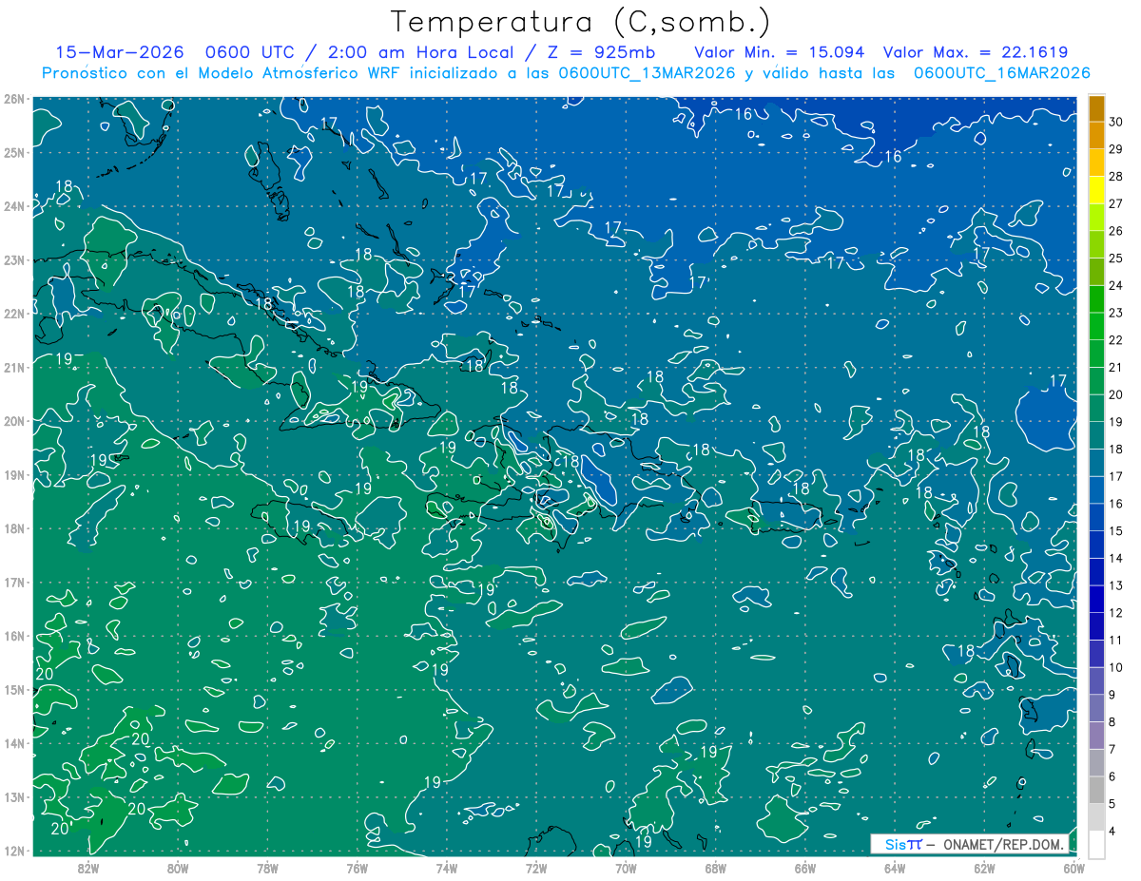
Task: Click the '22N' latitude label
Action: point(14,314)
